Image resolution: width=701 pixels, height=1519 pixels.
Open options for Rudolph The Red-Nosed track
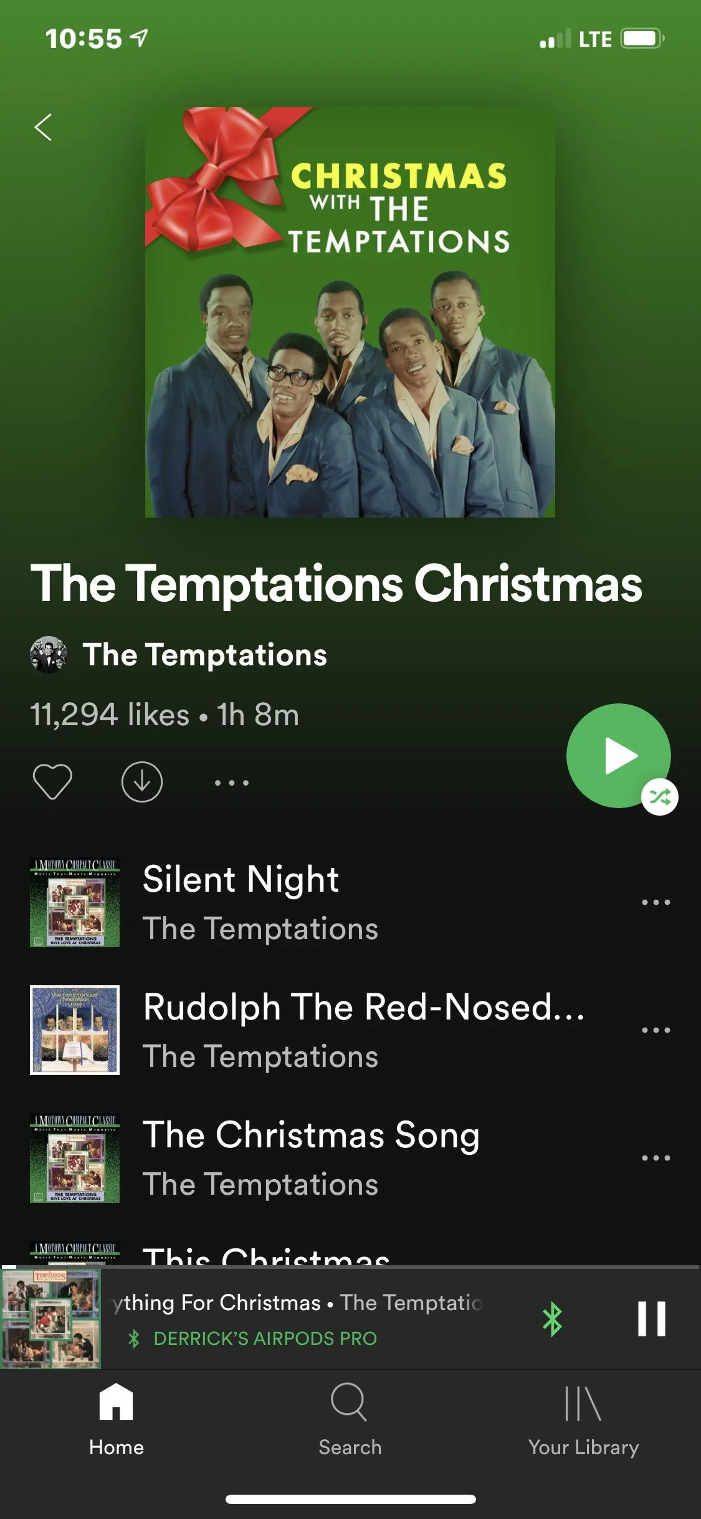[x=656, y=1030]
